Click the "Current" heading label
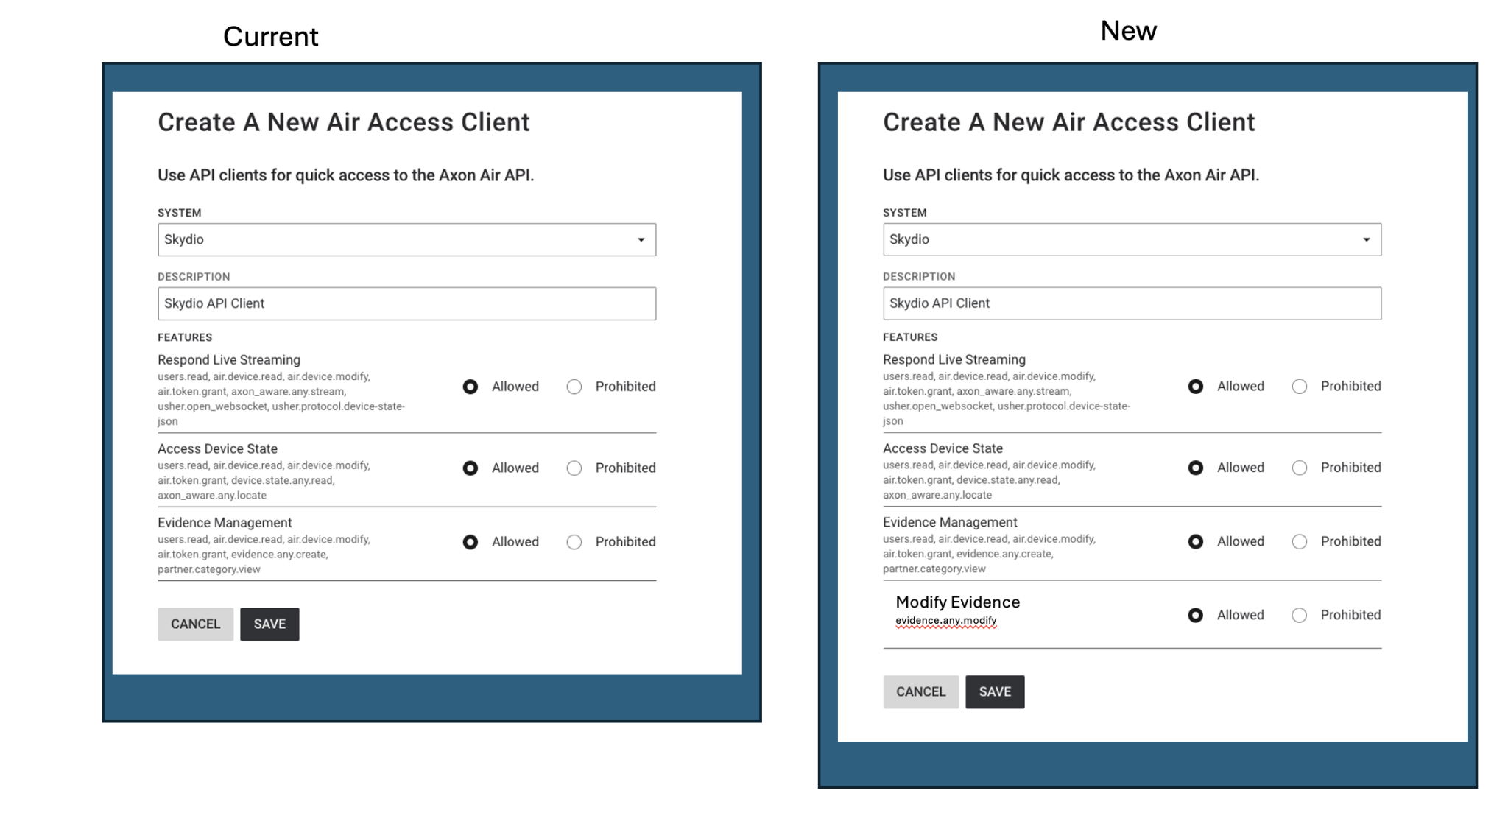Viewport: 1508px width, 813px height. (270, 36)
